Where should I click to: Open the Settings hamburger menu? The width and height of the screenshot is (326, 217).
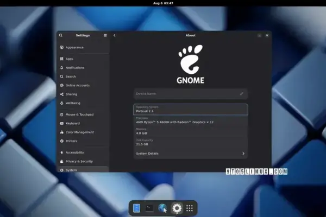(x=105, y=35)
